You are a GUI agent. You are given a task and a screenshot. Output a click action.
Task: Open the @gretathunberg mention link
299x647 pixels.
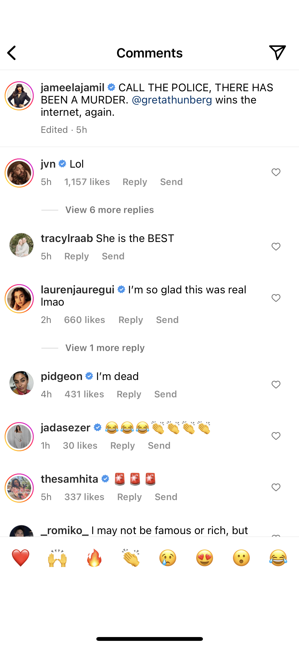pyautogui.click(x=172, y=100)
